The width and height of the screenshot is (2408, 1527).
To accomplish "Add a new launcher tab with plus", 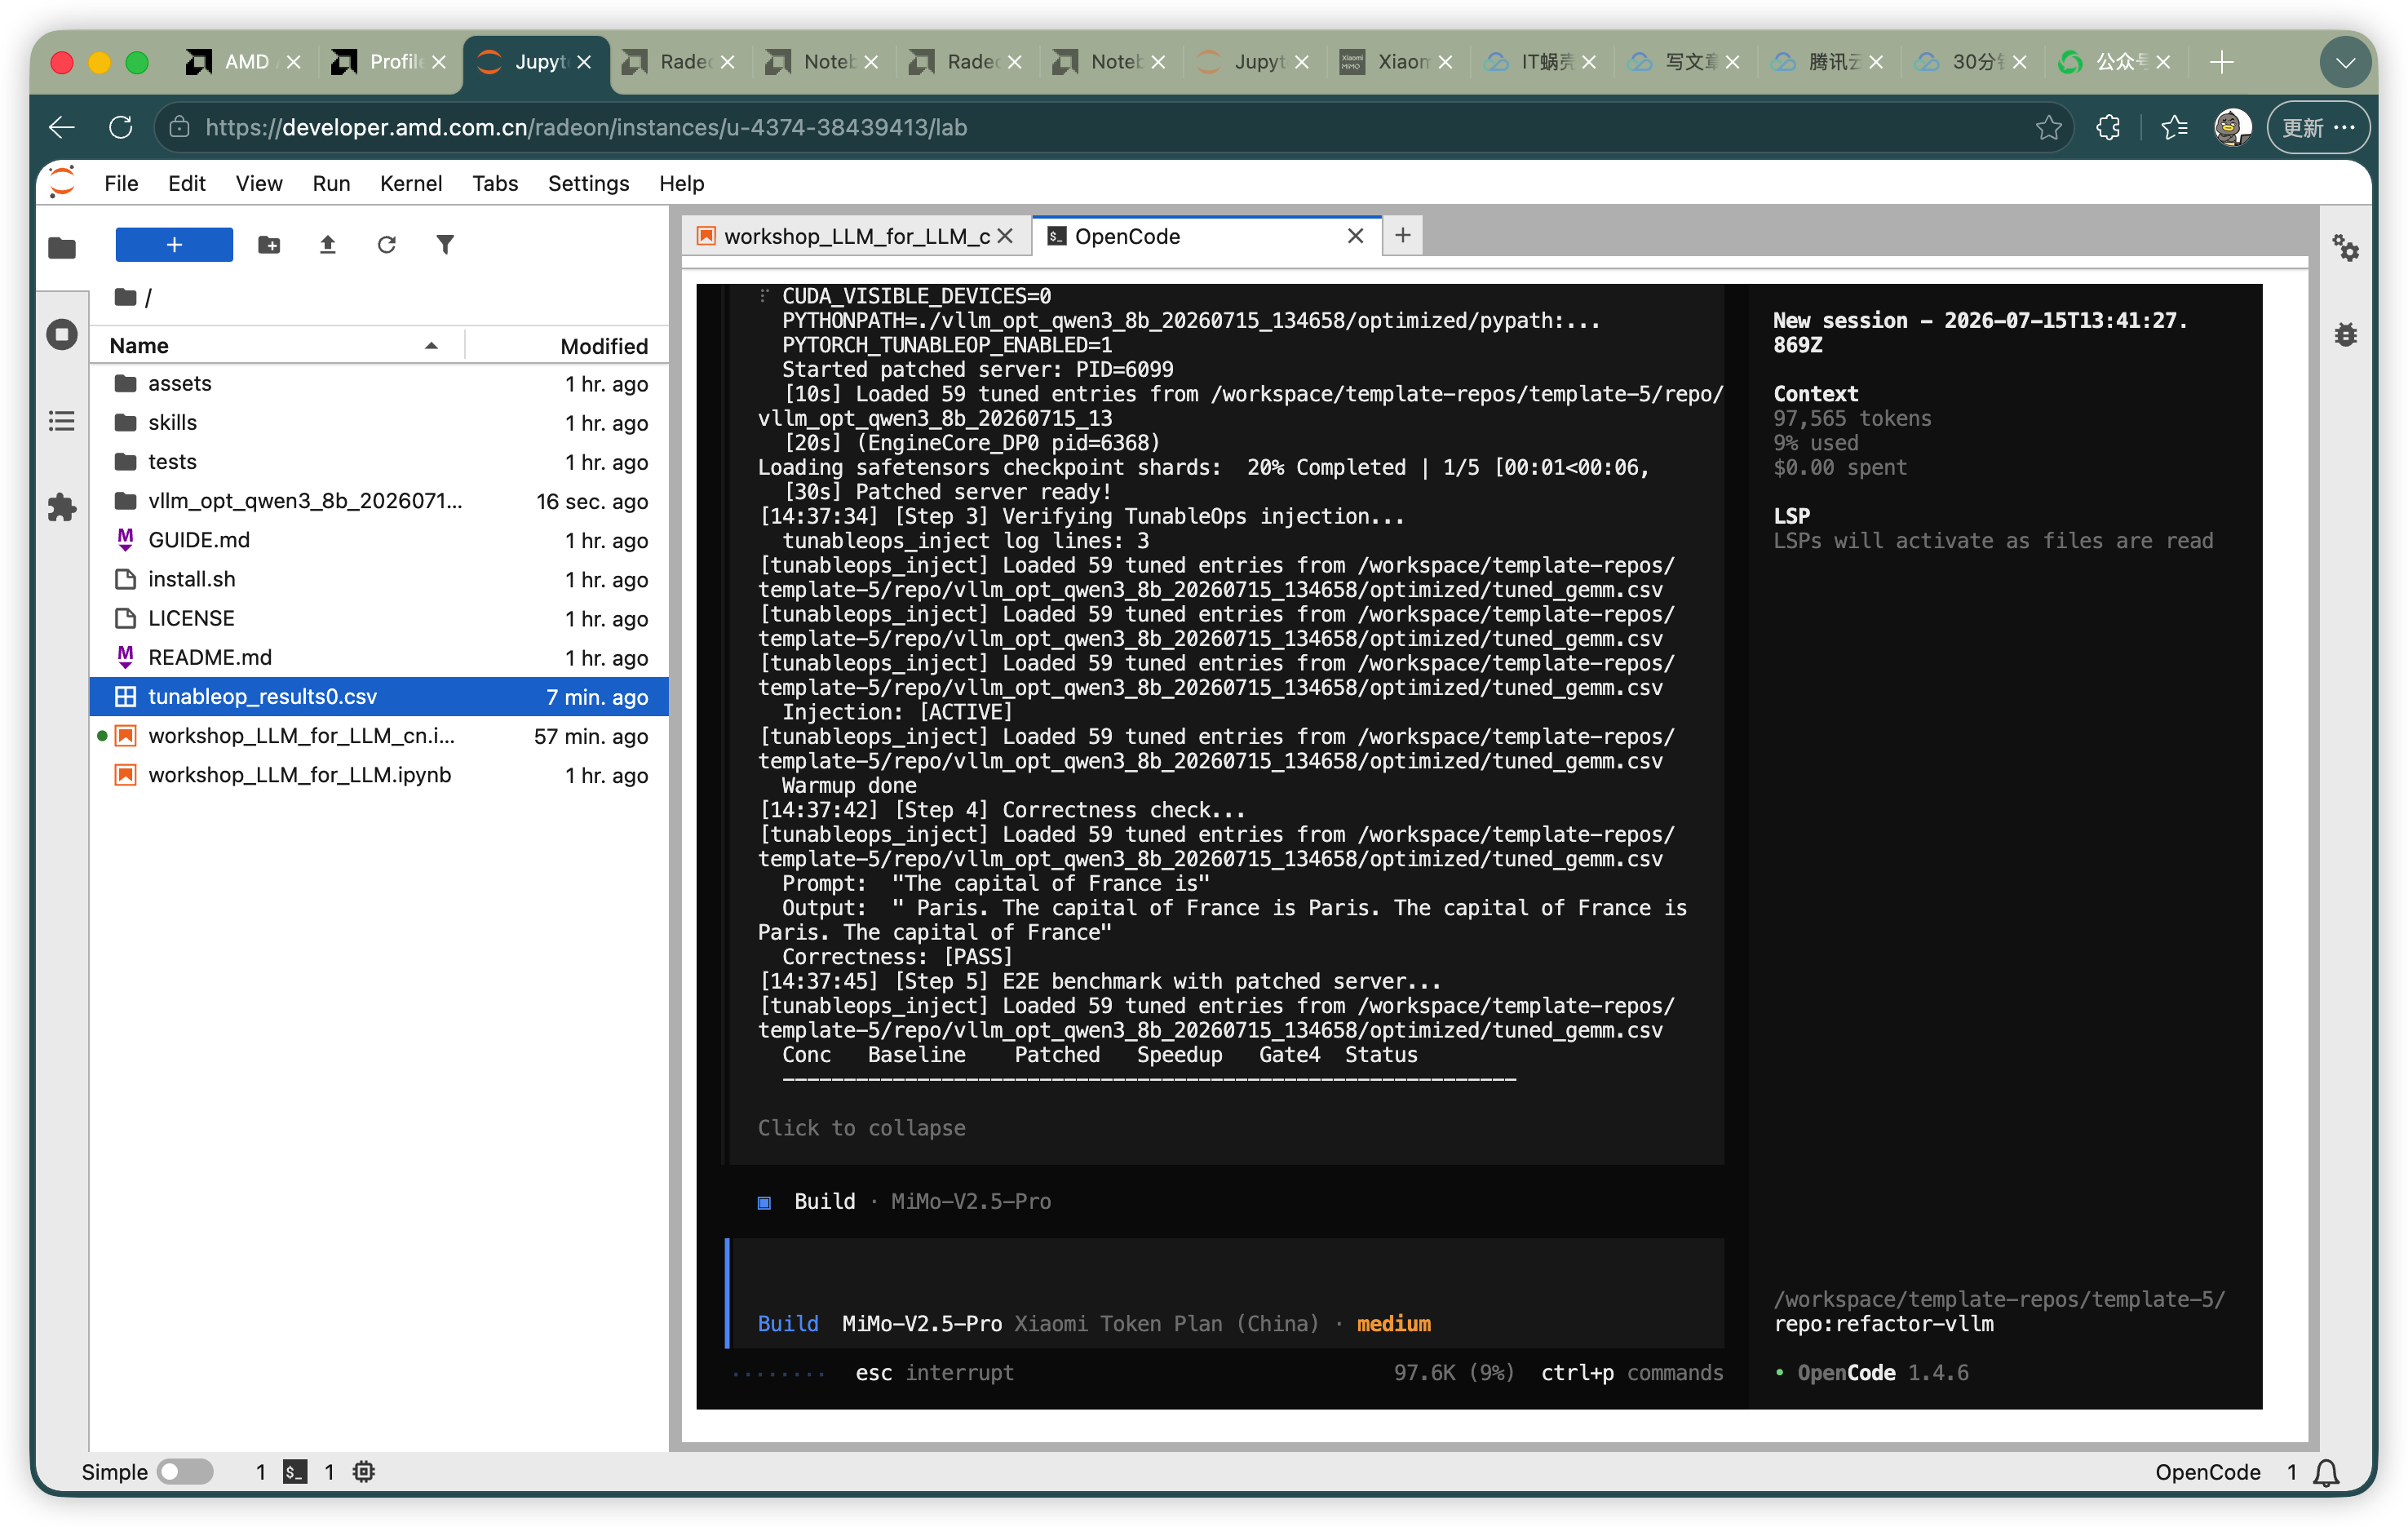I will pyautogui.click(x=1402, y=235).
